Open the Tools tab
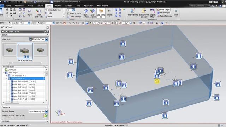Image resolution: width=226 pixels, height=127 pixels. [78, 6]
